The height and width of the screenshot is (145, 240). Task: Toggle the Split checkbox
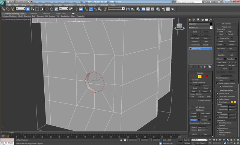[x=228, y=49]
